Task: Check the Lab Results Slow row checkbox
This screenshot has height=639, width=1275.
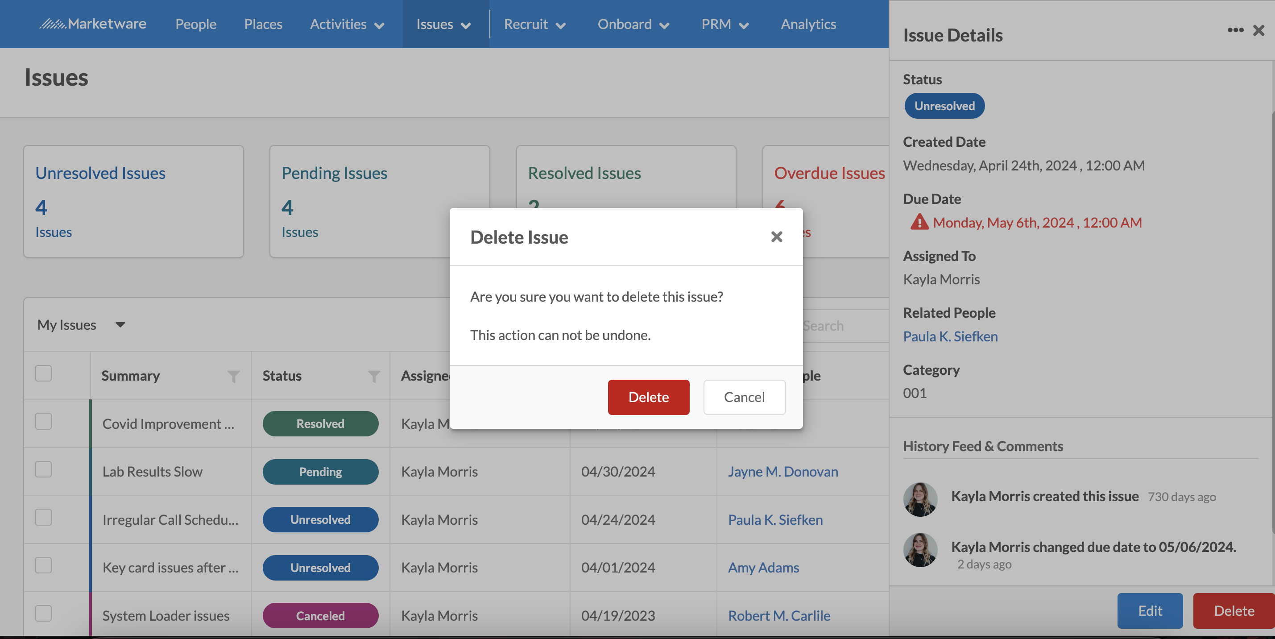Action: click(x=44, y=469)
